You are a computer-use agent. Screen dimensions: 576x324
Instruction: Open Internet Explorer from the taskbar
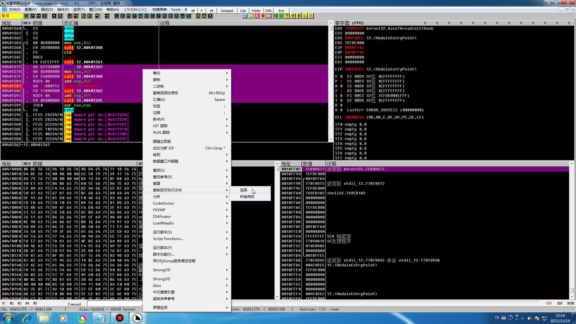coord(27,318)
